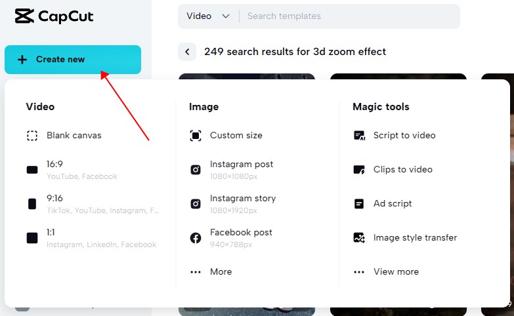Click the Clips to video icon
Screen dimensions: 514x316
click(359, 170)
